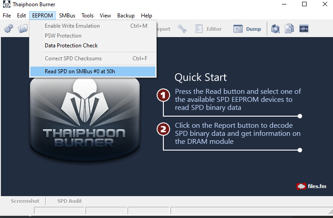Click the Thaiphoon Burner title bar icon
Image resolution: width=333 pixels, height=218 pixels.
tap(7, 4)
